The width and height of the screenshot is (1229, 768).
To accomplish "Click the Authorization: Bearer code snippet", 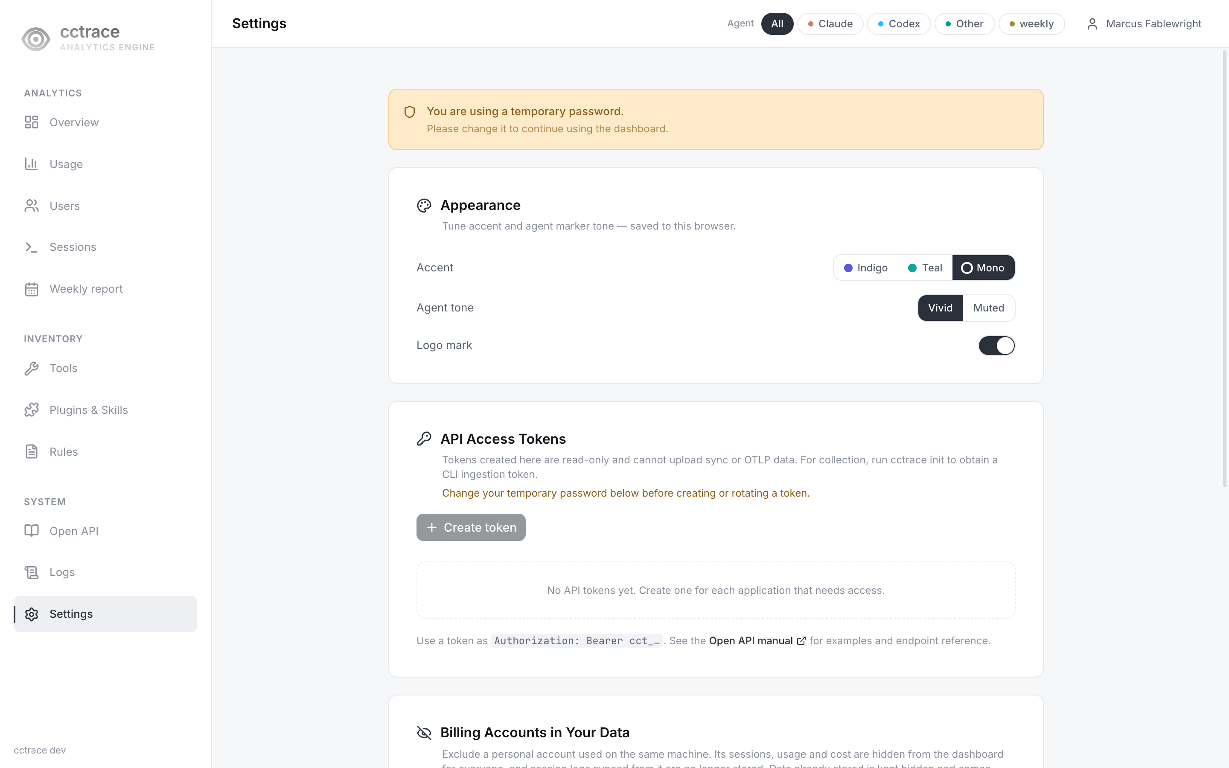I will 577,641.
